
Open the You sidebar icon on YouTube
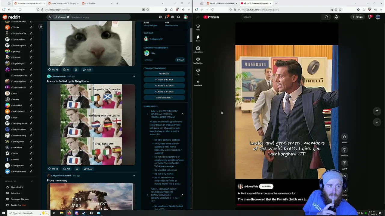(198, 72)
